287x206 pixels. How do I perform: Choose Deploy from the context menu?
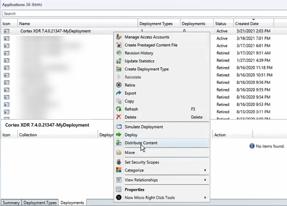click(x=162, y=135)
